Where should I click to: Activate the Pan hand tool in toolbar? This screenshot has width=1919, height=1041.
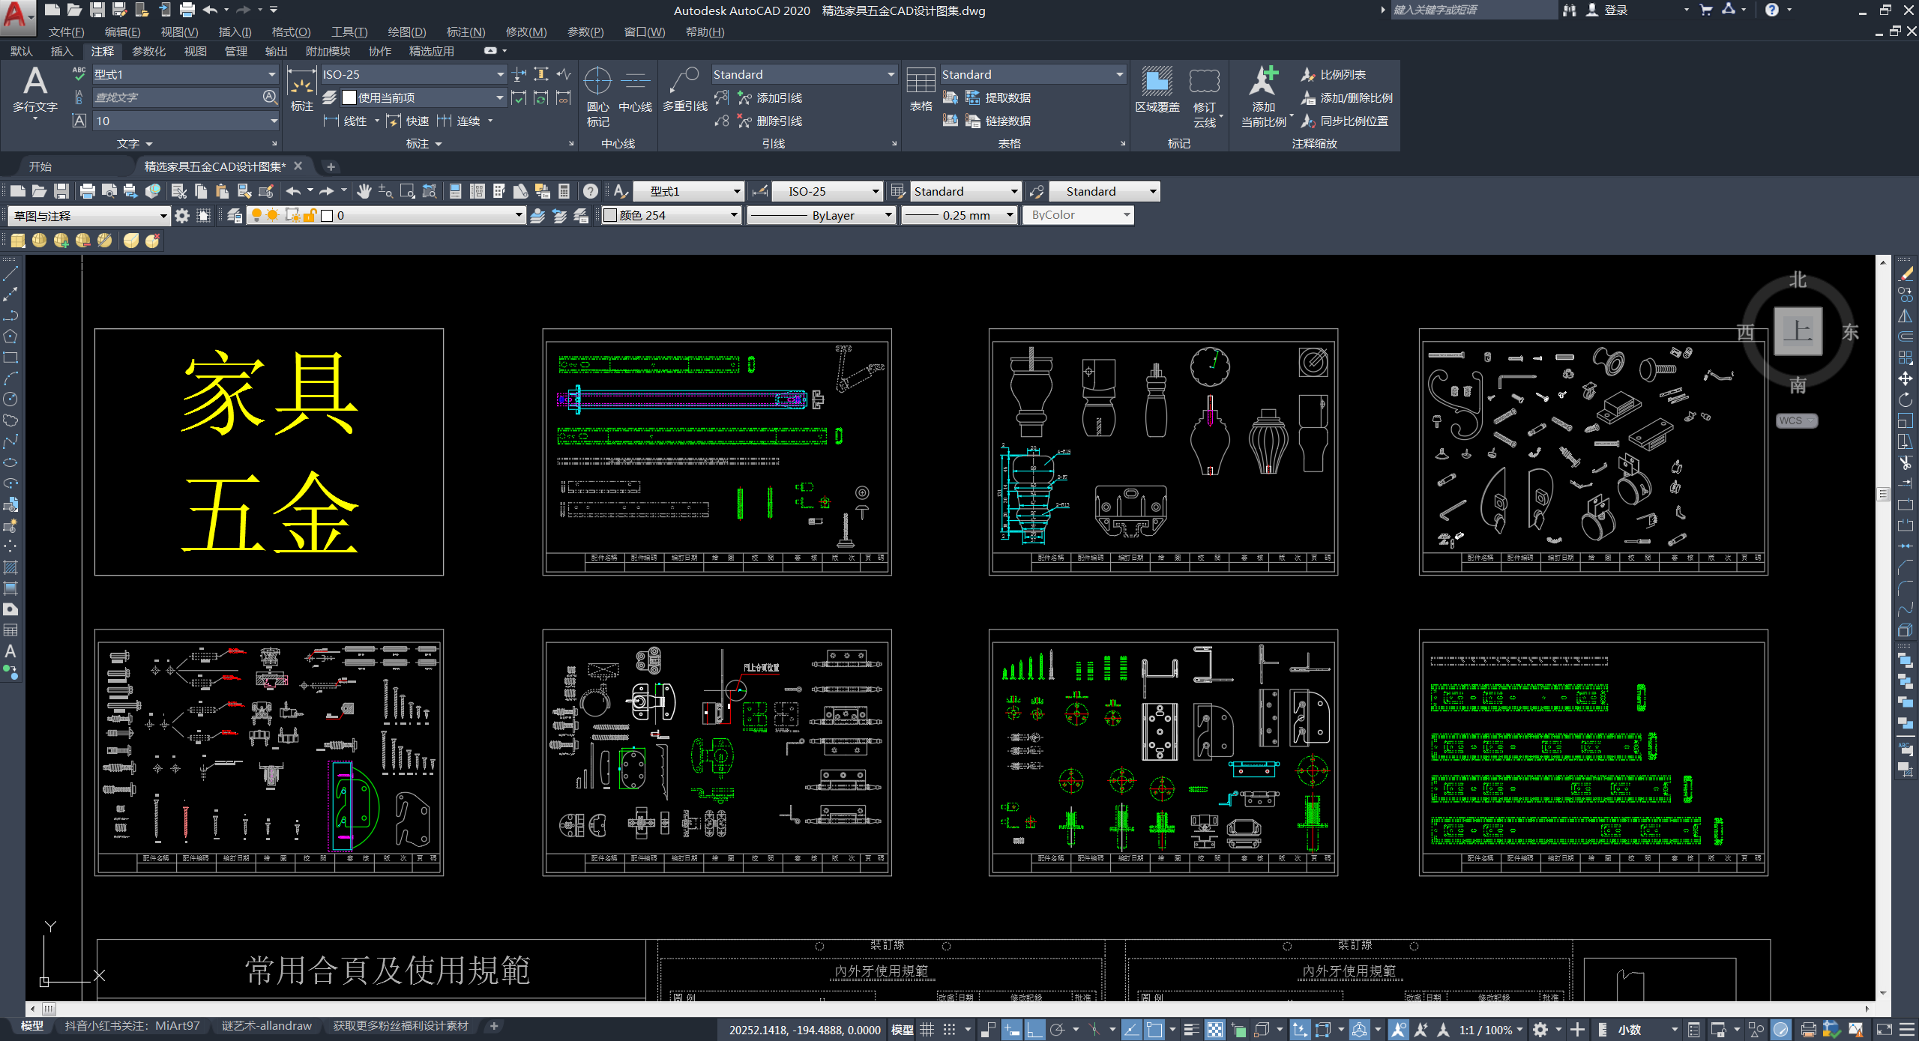(364, 192)
